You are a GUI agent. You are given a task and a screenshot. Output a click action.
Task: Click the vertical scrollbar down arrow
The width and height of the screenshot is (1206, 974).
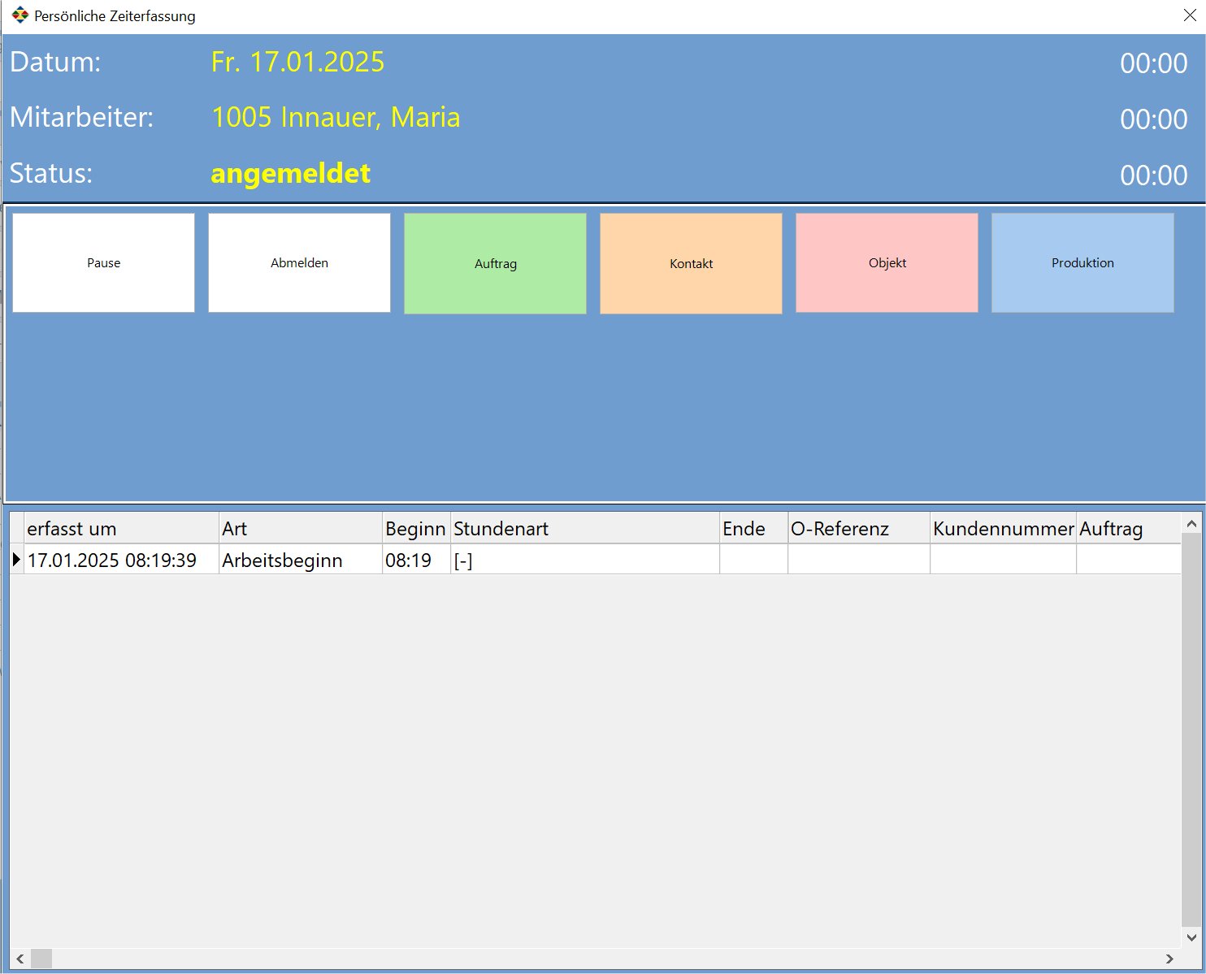point(1191,937)
